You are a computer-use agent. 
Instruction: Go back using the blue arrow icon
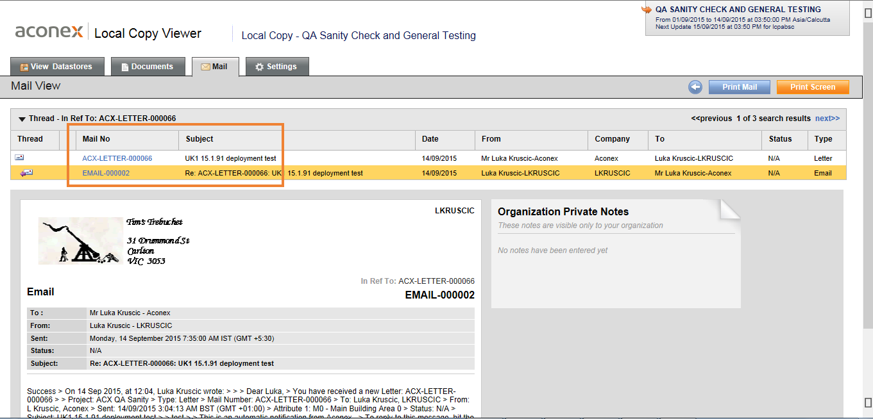click(x=695, y=87)
